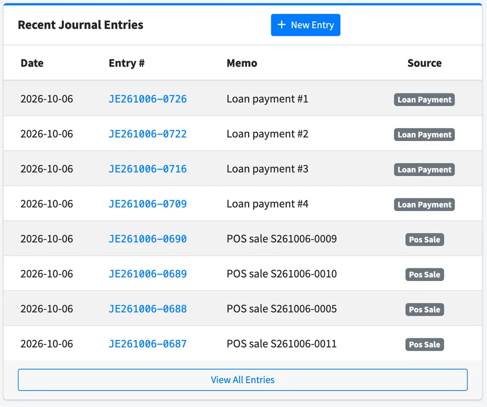Select the Entry # column header
487x407 pixels.
coord(127,63)
